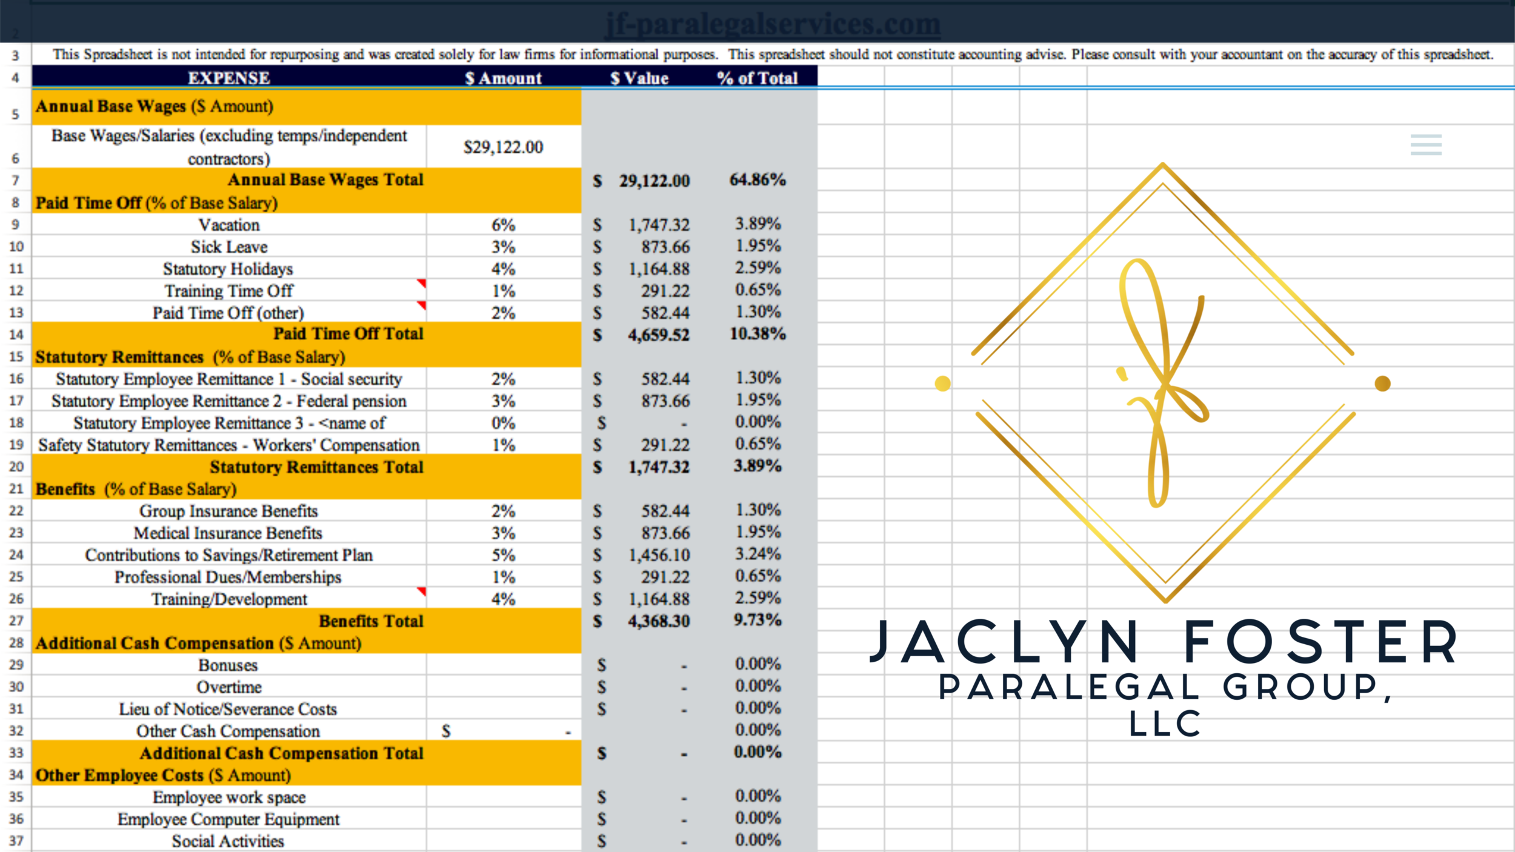
Task: Select the Statutory Employee Remittance 3 label cell
Action: [x=229, y=423]
